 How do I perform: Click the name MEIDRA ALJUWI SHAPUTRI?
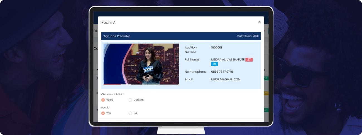click(228, 60)
